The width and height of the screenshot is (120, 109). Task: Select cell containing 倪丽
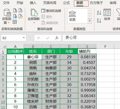(33, 63)
